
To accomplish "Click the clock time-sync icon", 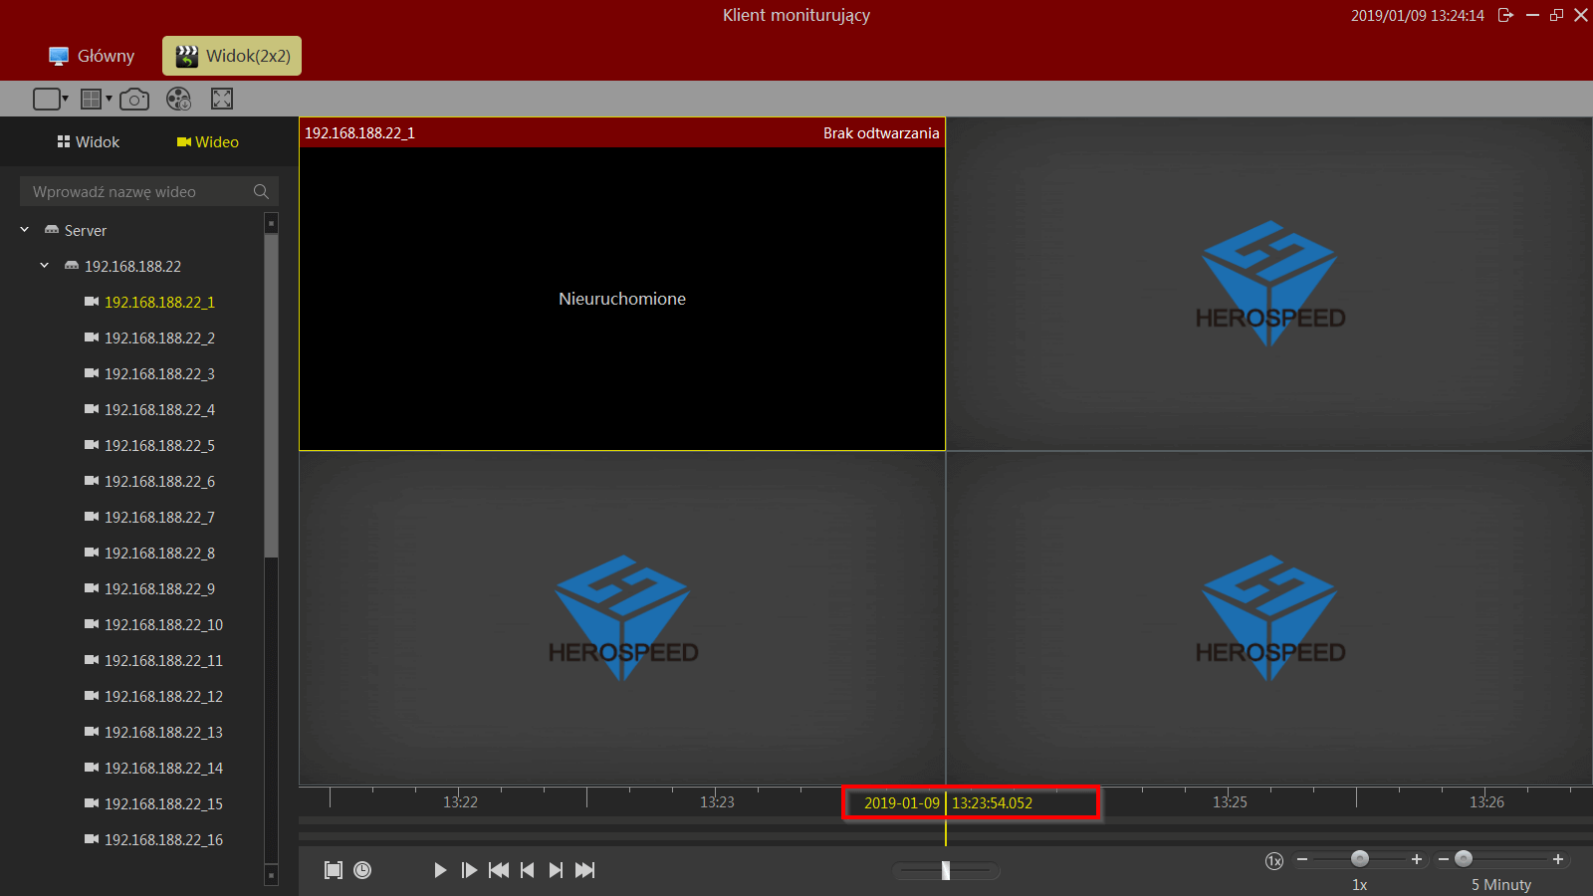I will point(362,870).
